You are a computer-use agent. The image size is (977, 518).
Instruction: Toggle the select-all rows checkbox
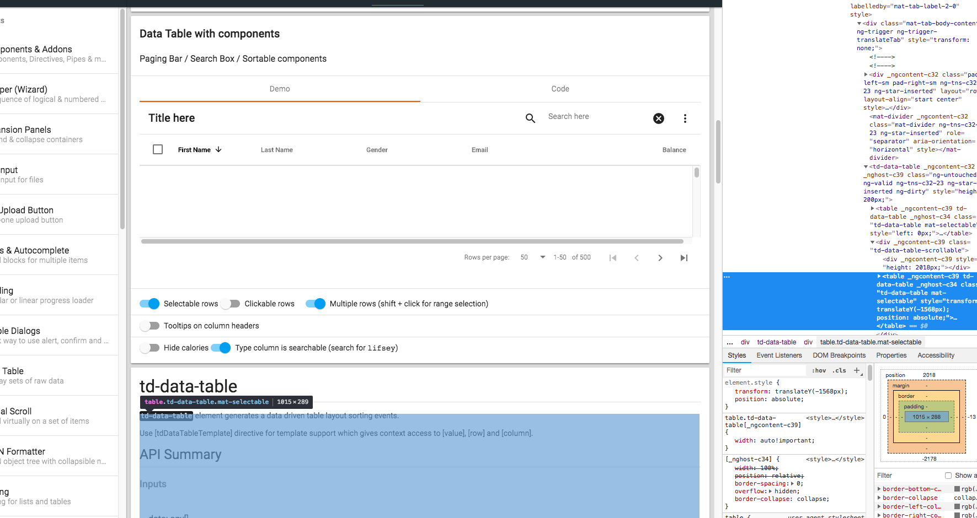point(158,149)
